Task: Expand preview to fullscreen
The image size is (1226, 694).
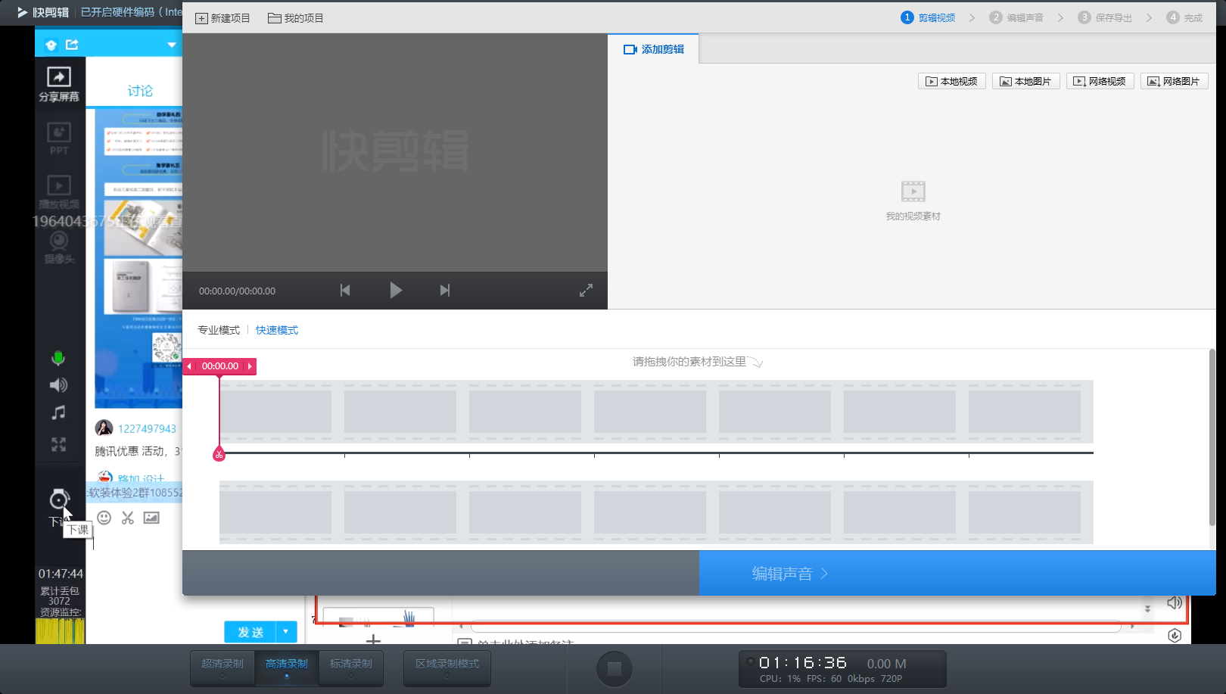Action: [586, 291]
